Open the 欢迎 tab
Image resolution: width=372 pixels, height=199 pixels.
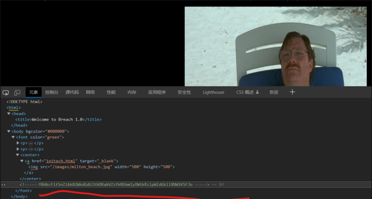274,92
